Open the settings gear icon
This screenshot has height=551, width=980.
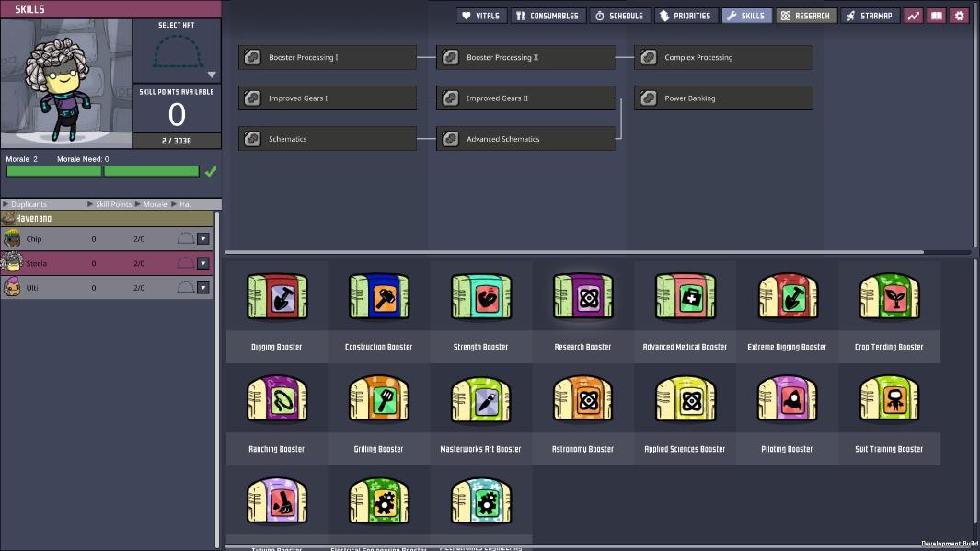pyautogui.click(x=960, y=16)
